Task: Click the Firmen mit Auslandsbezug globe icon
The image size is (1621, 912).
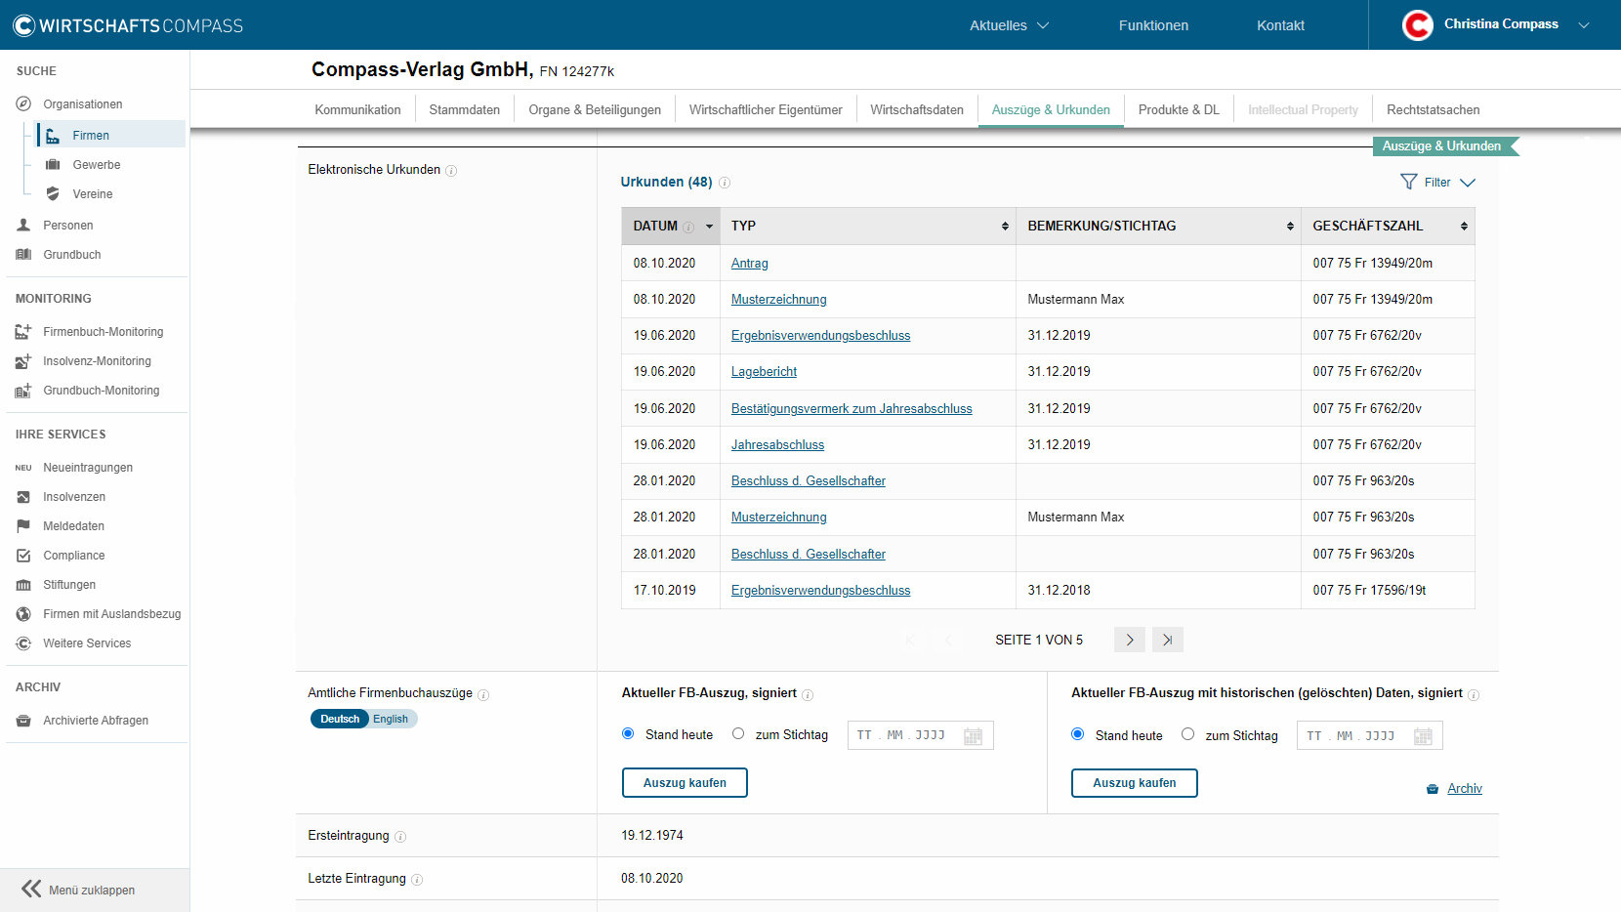Action: pyautogui.click(x=23, y=613)
